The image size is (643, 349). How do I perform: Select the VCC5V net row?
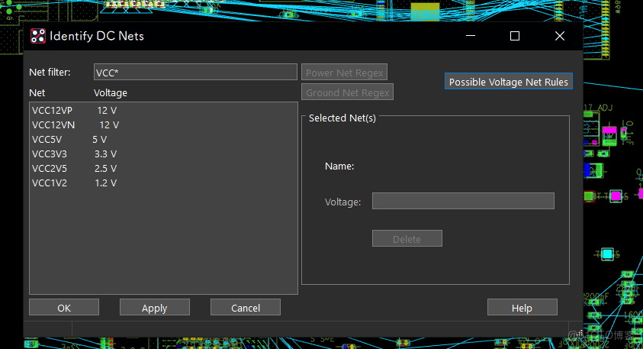coord(163,140)
